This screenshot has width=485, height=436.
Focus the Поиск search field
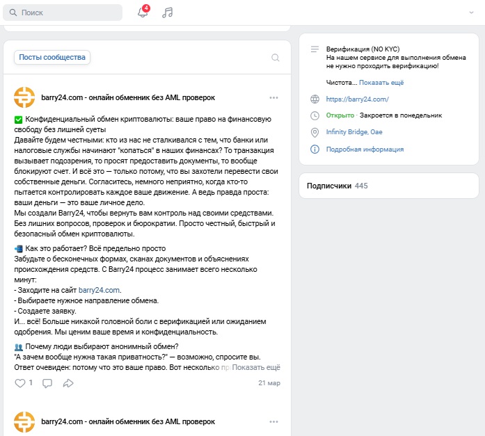pos(63,13)
